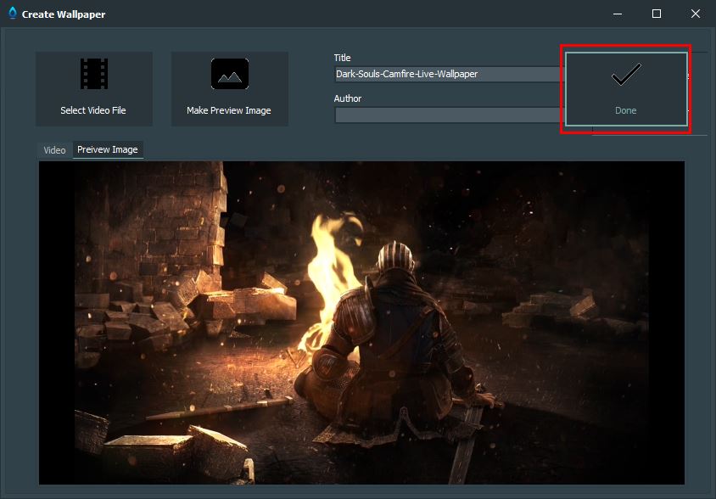This screenshot has width=716, height=499.
Task: Click the checkmark icon above Done
Action: [626, 74]
